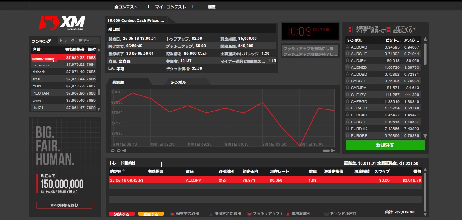Favorite the EURDKK symbol star
Screen dimensions: 462x220
coord(348,129)
